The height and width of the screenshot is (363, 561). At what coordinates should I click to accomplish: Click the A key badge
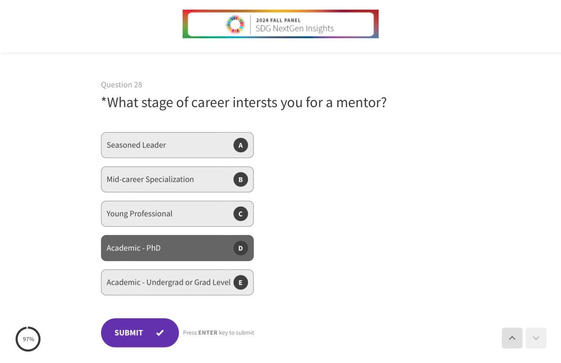click(241, 145)
